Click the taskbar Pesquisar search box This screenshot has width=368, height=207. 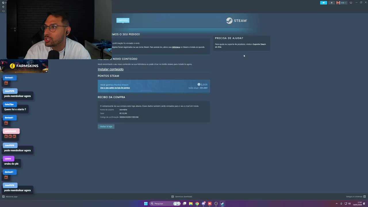pos(165,204)
